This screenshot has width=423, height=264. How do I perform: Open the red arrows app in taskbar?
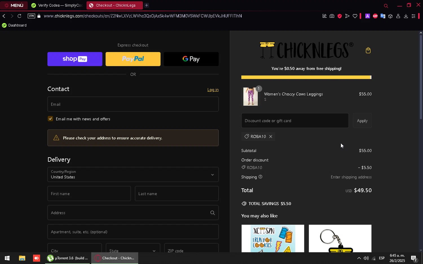click(x=36, y=258)
